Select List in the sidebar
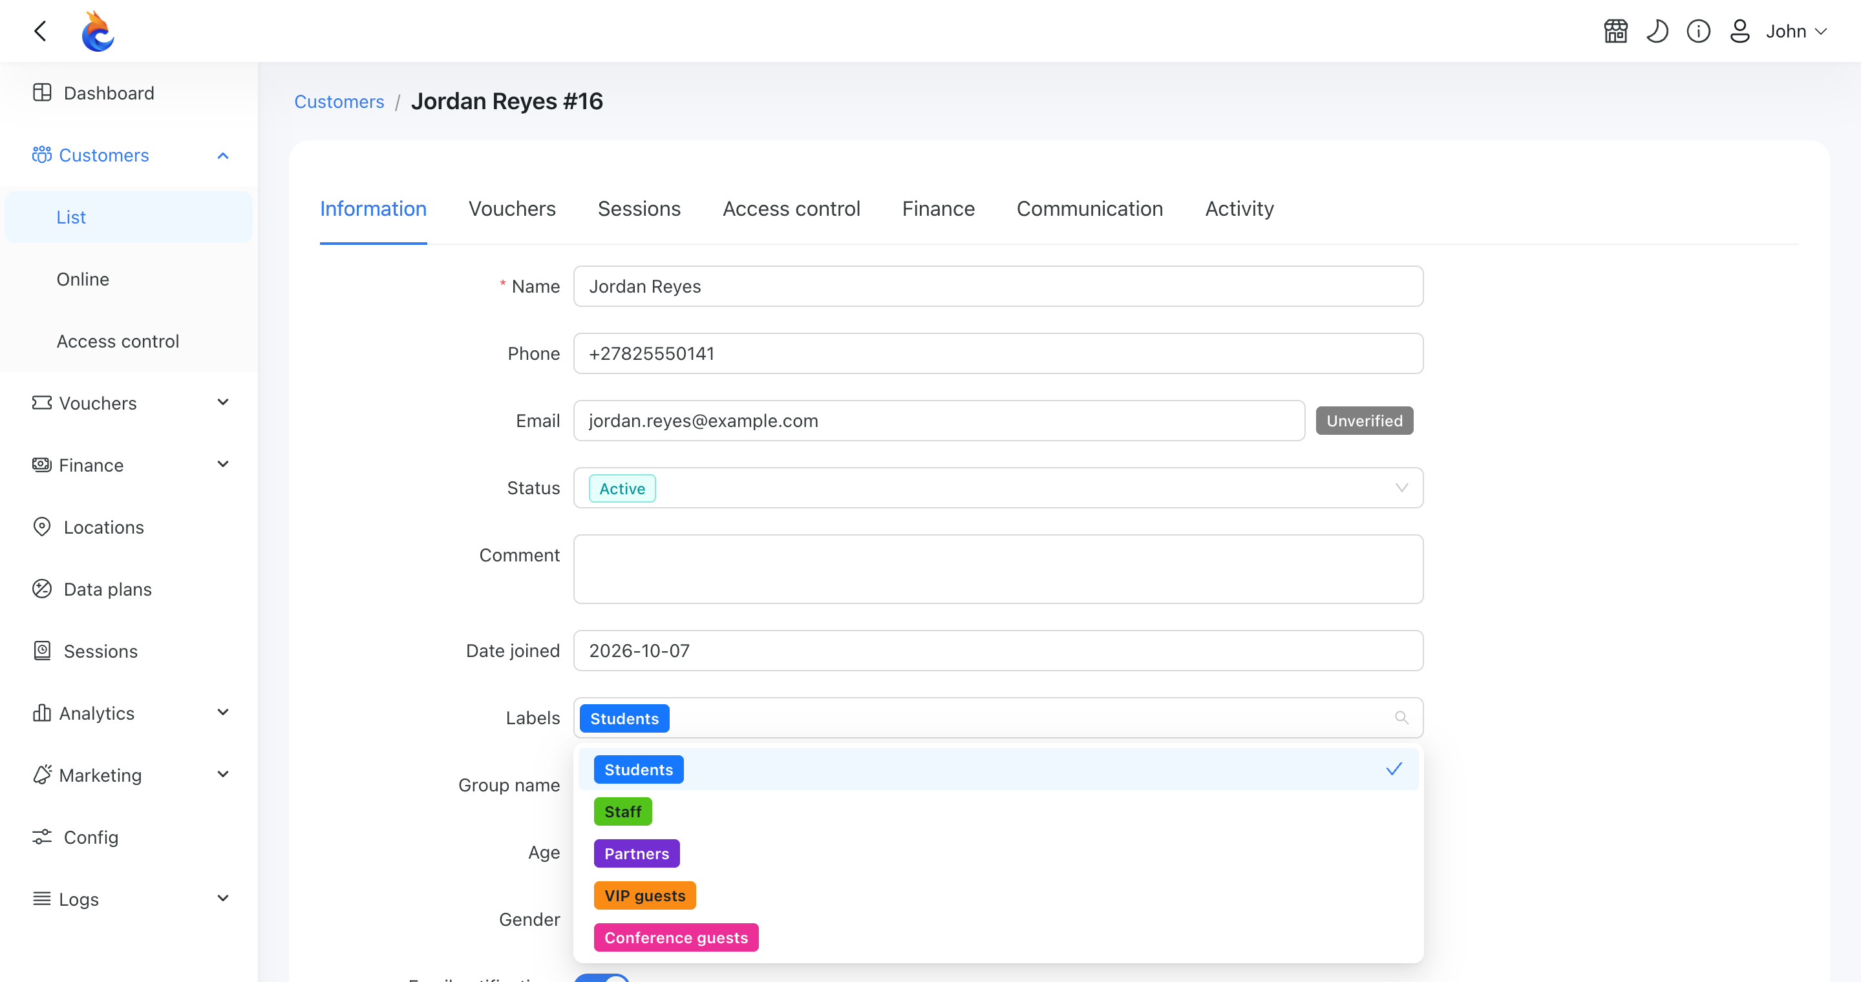 tap(129, 216)
